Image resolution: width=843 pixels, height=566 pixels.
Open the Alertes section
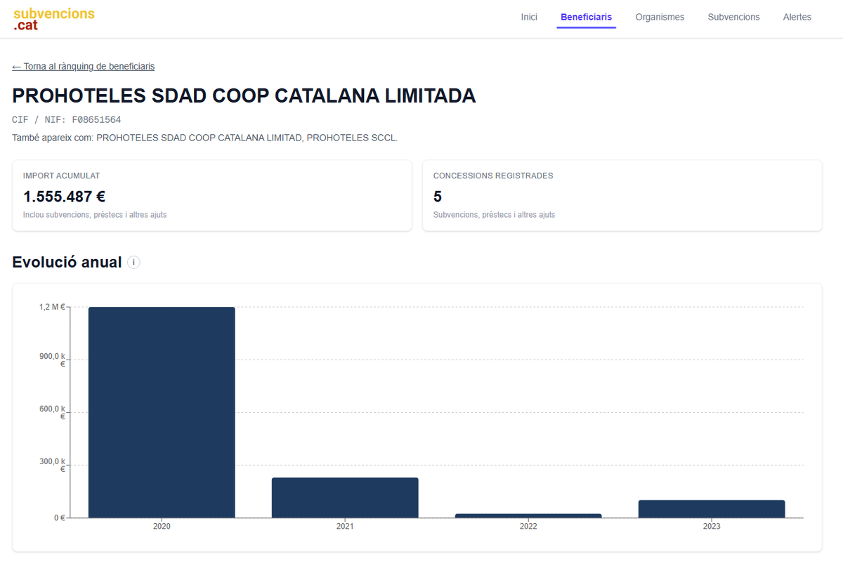(797, 17)
